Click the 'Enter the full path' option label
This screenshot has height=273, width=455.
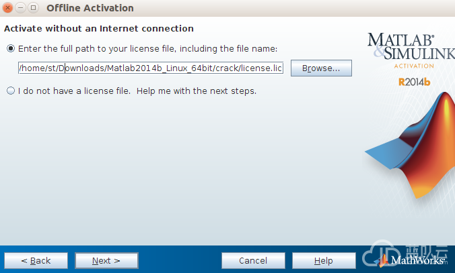pyautogui.click(x=147, y=48)
